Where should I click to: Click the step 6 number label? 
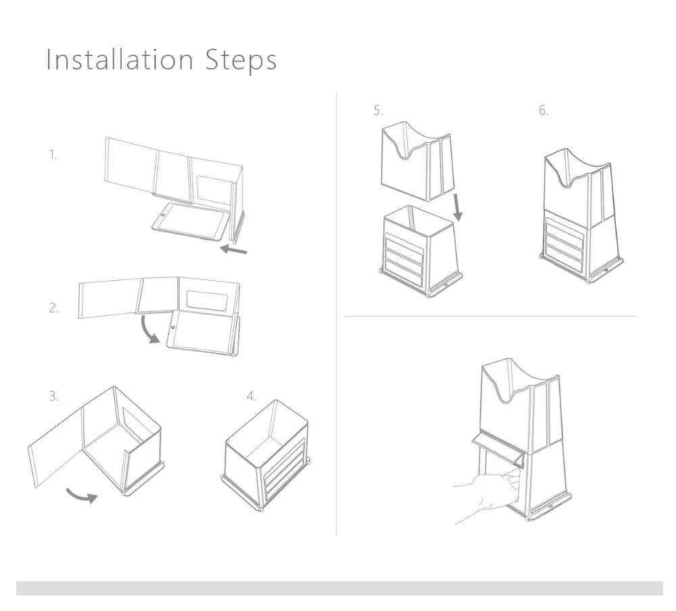pos(544,110)
